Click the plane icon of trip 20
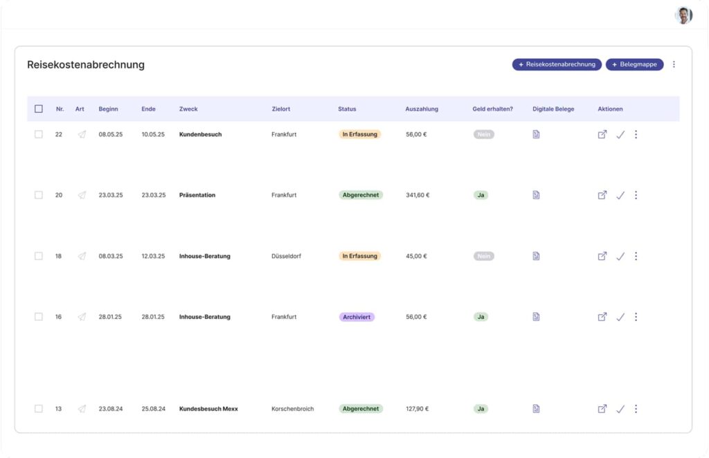The height and width of the screenshot is (458, 709). [82, 195]
